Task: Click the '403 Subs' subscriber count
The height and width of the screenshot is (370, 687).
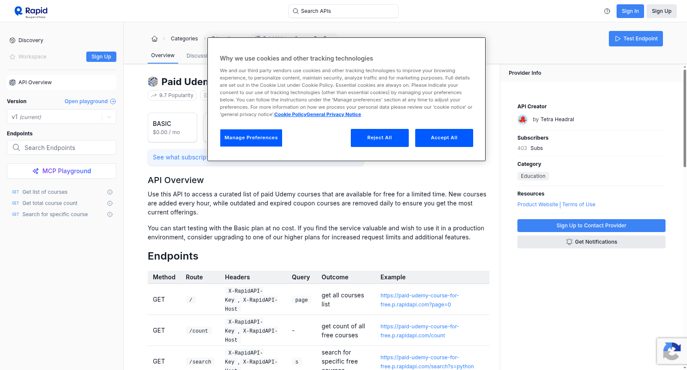Action: 530,148
